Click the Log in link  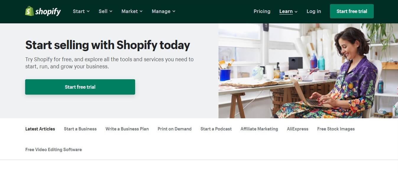tap(314, 11)
